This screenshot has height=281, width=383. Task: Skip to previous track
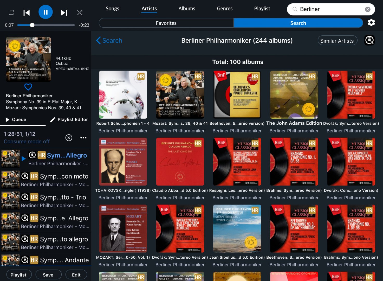coord(27,12)
